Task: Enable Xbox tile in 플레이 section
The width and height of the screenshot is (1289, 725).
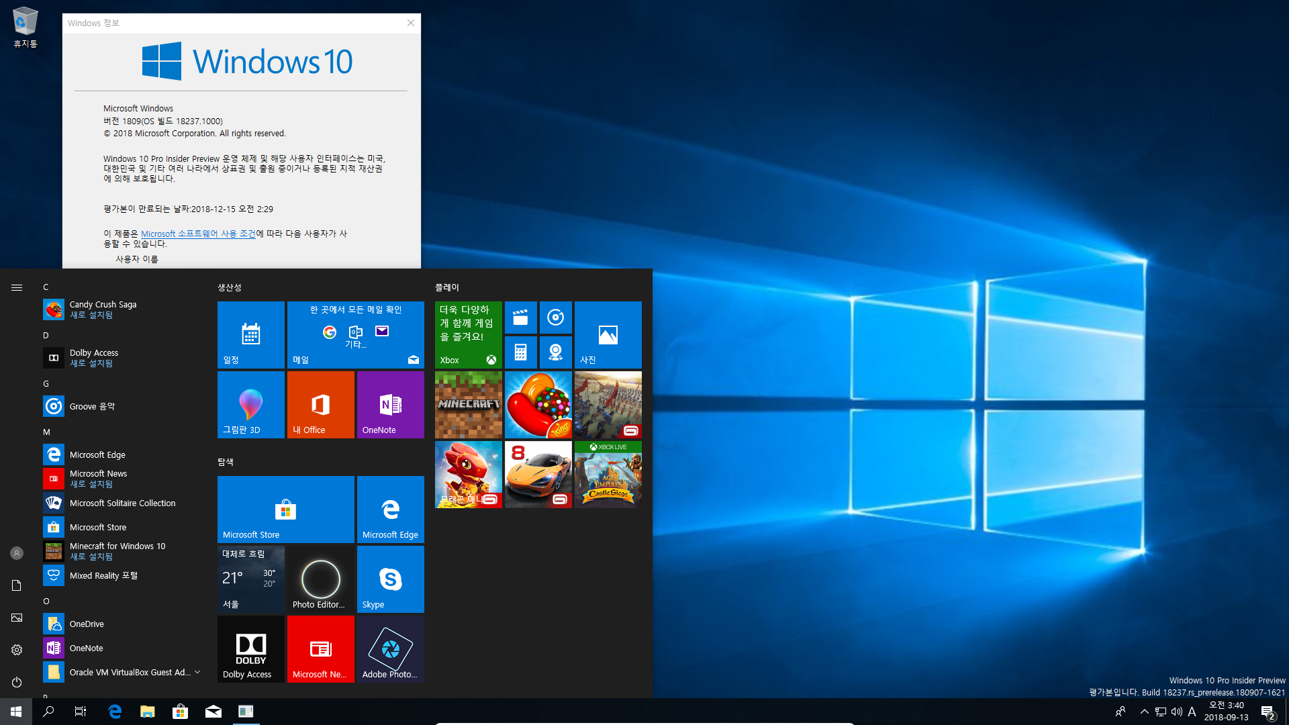Action: (467, 334)
